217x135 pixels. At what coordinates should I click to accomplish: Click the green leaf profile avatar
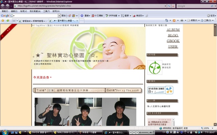pos(155,68)
